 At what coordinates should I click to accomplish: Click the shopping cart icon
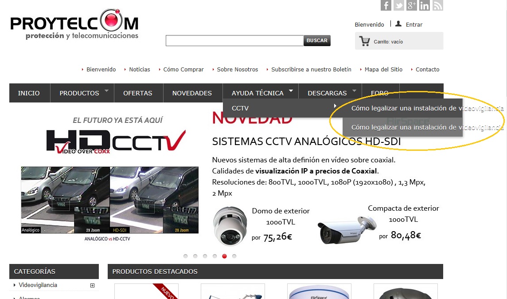364,41
